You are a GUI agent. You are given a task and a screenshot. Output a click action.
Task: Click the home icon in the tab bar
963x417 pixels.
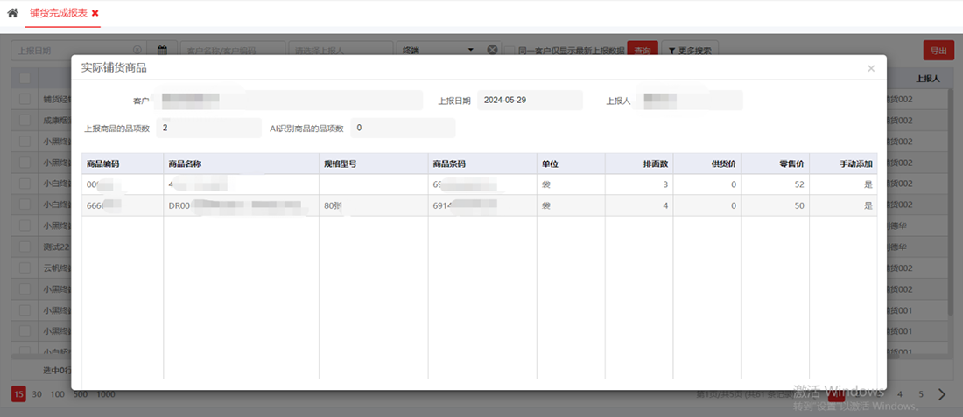tap(12, 13)
